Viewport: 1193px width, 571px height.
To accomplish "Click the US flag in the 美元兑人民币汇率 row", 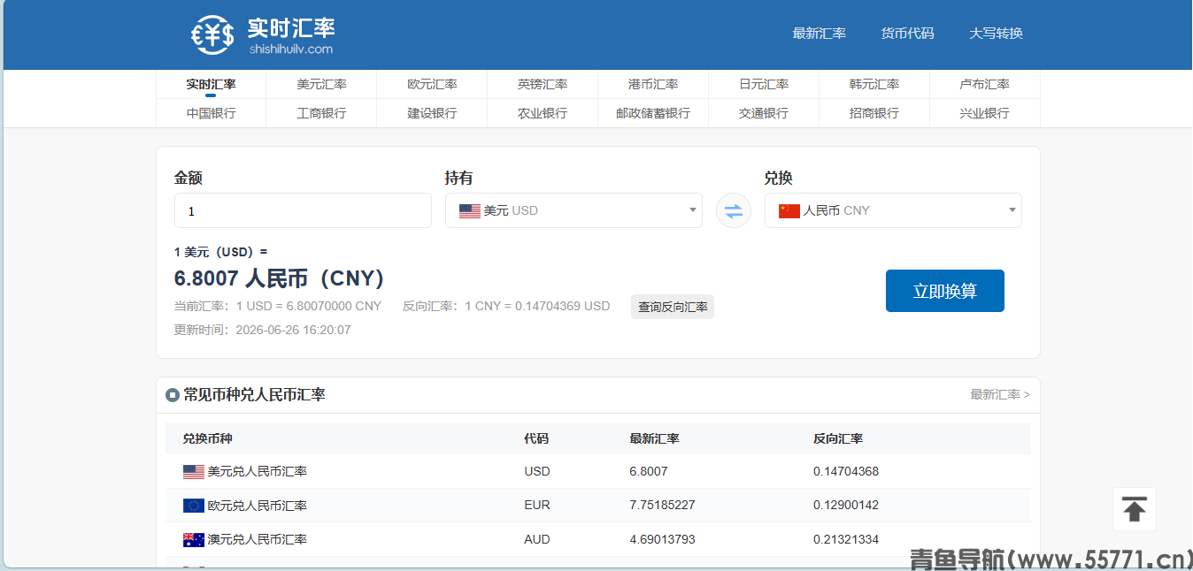I will pyautogui.click(x=194, y=472).
